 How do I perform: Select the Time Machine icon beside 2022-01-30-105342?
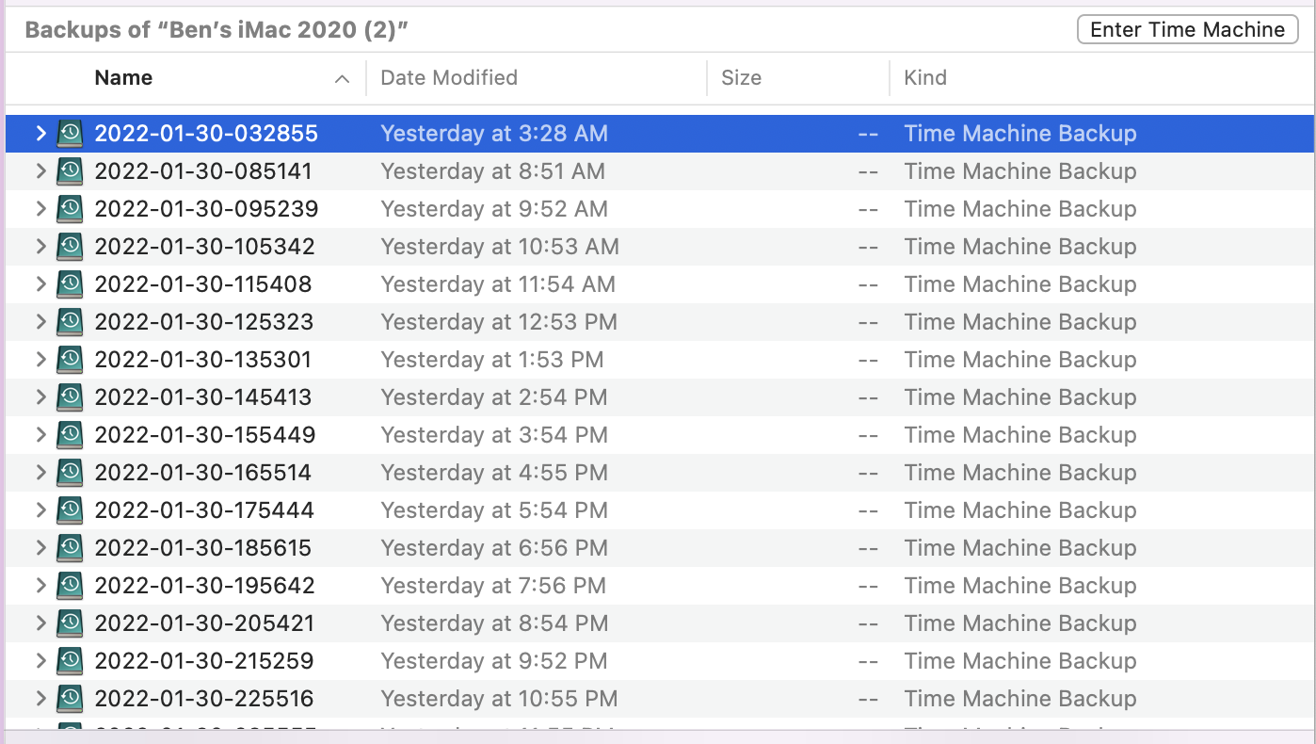[70, 247]
